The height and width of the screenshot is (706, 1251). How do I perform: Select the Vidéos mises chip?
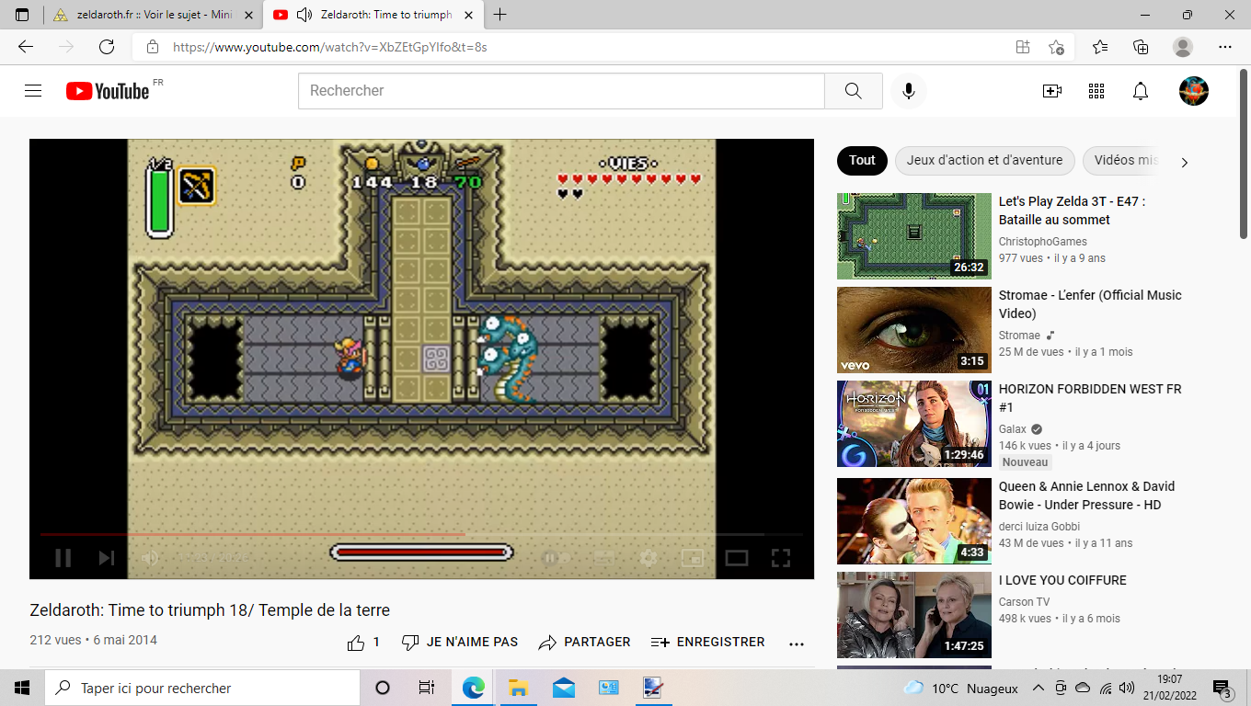pyautogui.click(x=1120, y=160)
